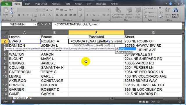
Task: Toggle Bold formatting
Action: pos(19,15)
